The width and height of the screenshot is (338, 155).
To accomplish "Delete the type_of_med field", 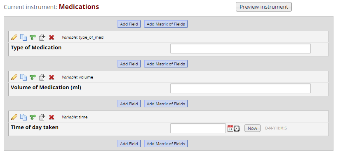I will click(51, 37).
